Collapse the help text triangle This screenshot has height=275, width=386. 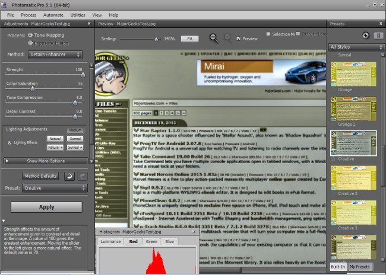4,221
